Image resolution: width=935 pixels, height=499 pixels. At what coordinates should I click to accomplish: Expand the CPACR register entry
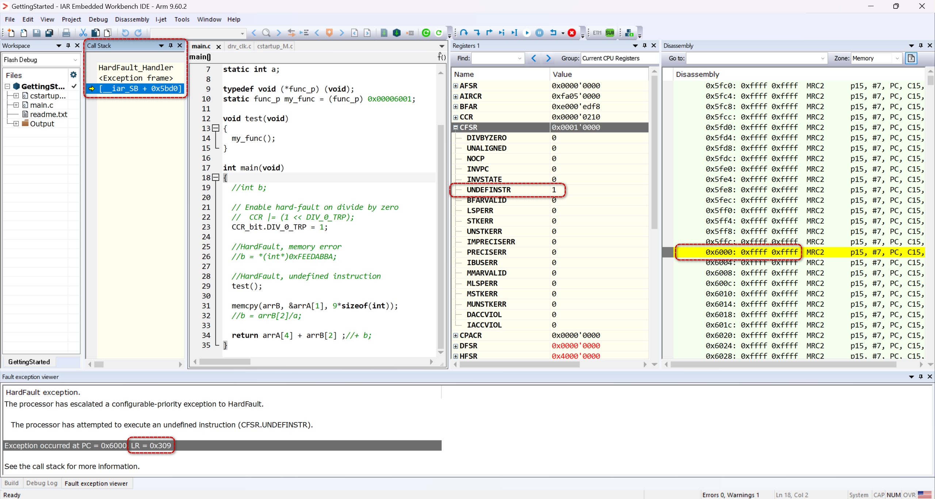[x=455, y=335]
